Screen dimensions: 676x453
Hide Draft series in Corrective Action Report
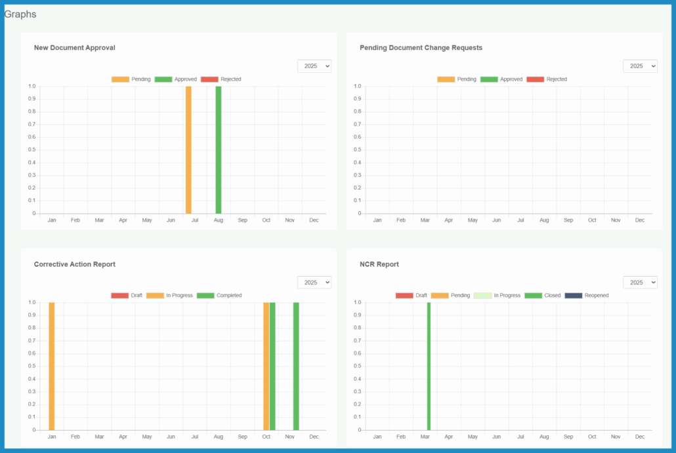[120, 296]
